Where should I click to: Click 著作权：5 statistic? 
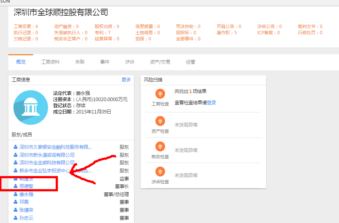(227, 33)
